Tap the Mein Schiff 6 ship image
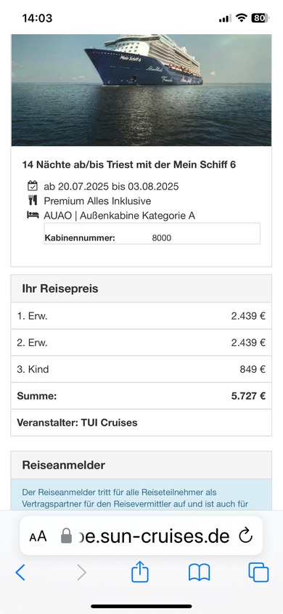This screenshot has width=283, height=614. click(141, 90)
